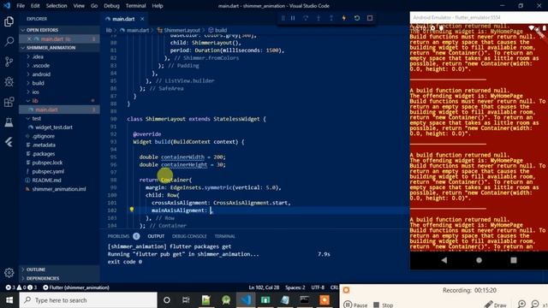The width and height of the screenshot is (548, 308).
Task: Expand the Outline section
Action: coord(59,269)
